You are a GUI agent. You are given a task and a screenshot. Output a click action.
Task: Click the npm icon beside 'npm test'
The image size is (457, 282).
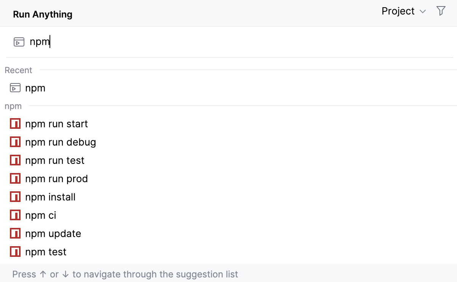15,252
